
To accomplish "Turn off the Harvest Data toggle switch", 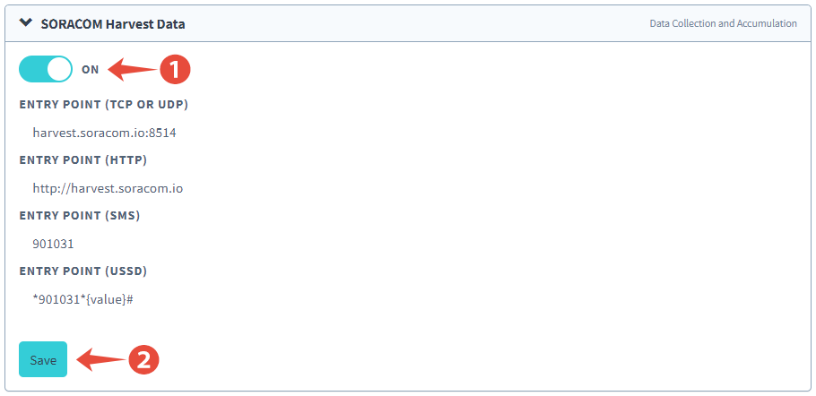I will pyautogui.click(x=45, y=69).
